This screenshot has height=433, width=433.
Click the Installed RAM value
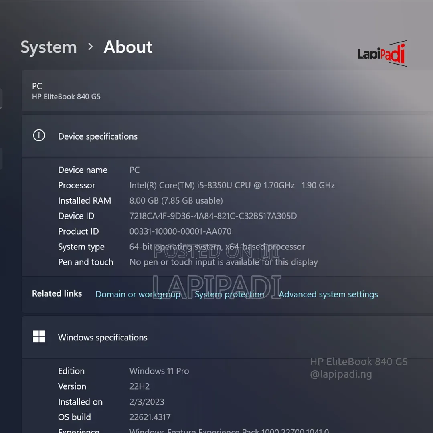click(x=176, y=201)
